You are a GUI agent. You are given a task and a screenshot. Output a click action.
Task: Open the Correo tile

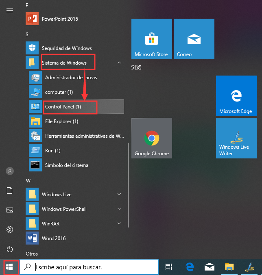pyautogui.click(x=194, y=39)
